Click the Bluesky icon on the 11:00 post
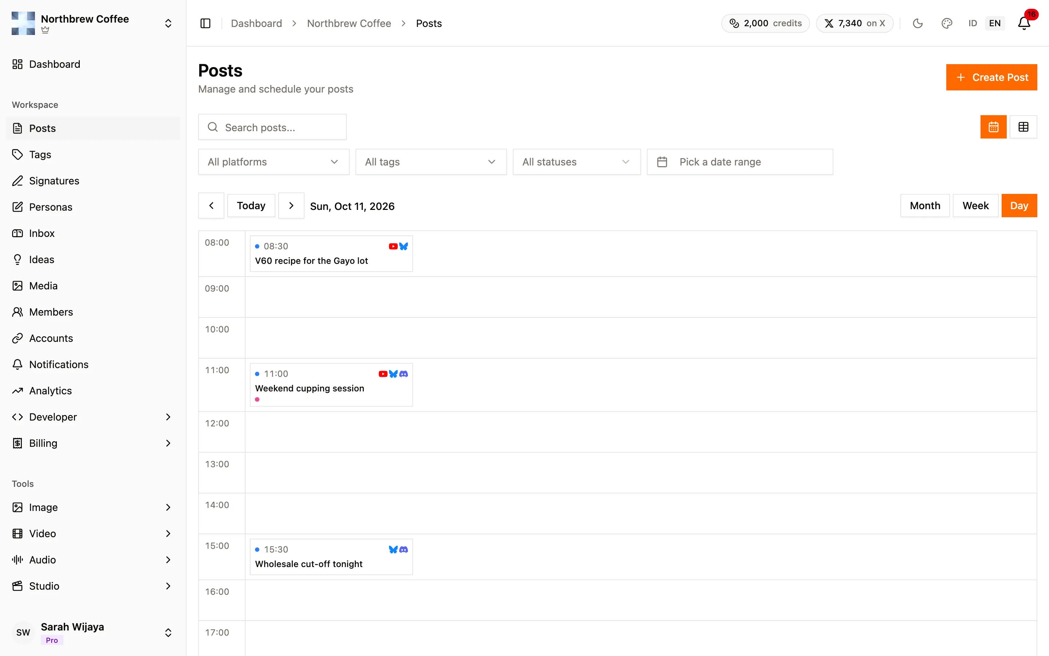 [x=393, y=374]
